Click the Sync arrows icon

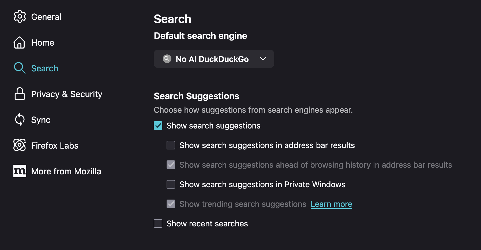(20, 120)
